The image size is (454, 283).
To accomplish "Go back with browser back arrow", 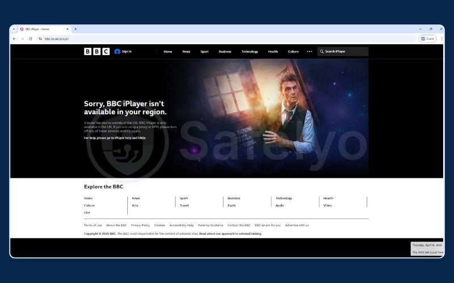I will pos(14,38).
